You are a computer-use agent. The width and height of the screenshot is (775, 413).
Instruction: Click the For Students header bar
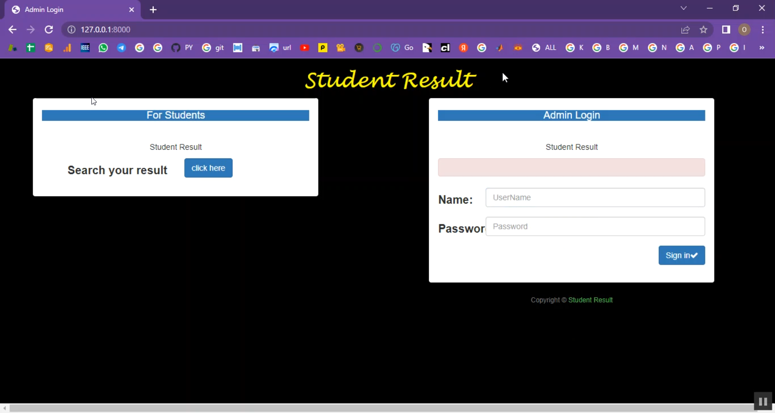tap(176, 115)
